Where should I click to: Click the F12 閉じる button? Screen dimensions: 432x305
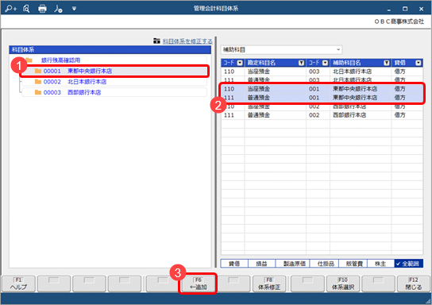click(x=414, y=284)
